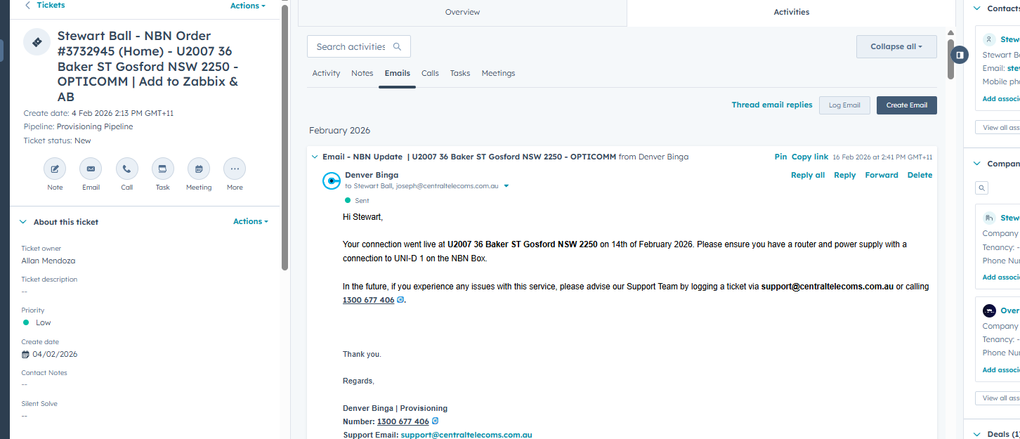Click the search icon in Companies panel

click(982, 188)
